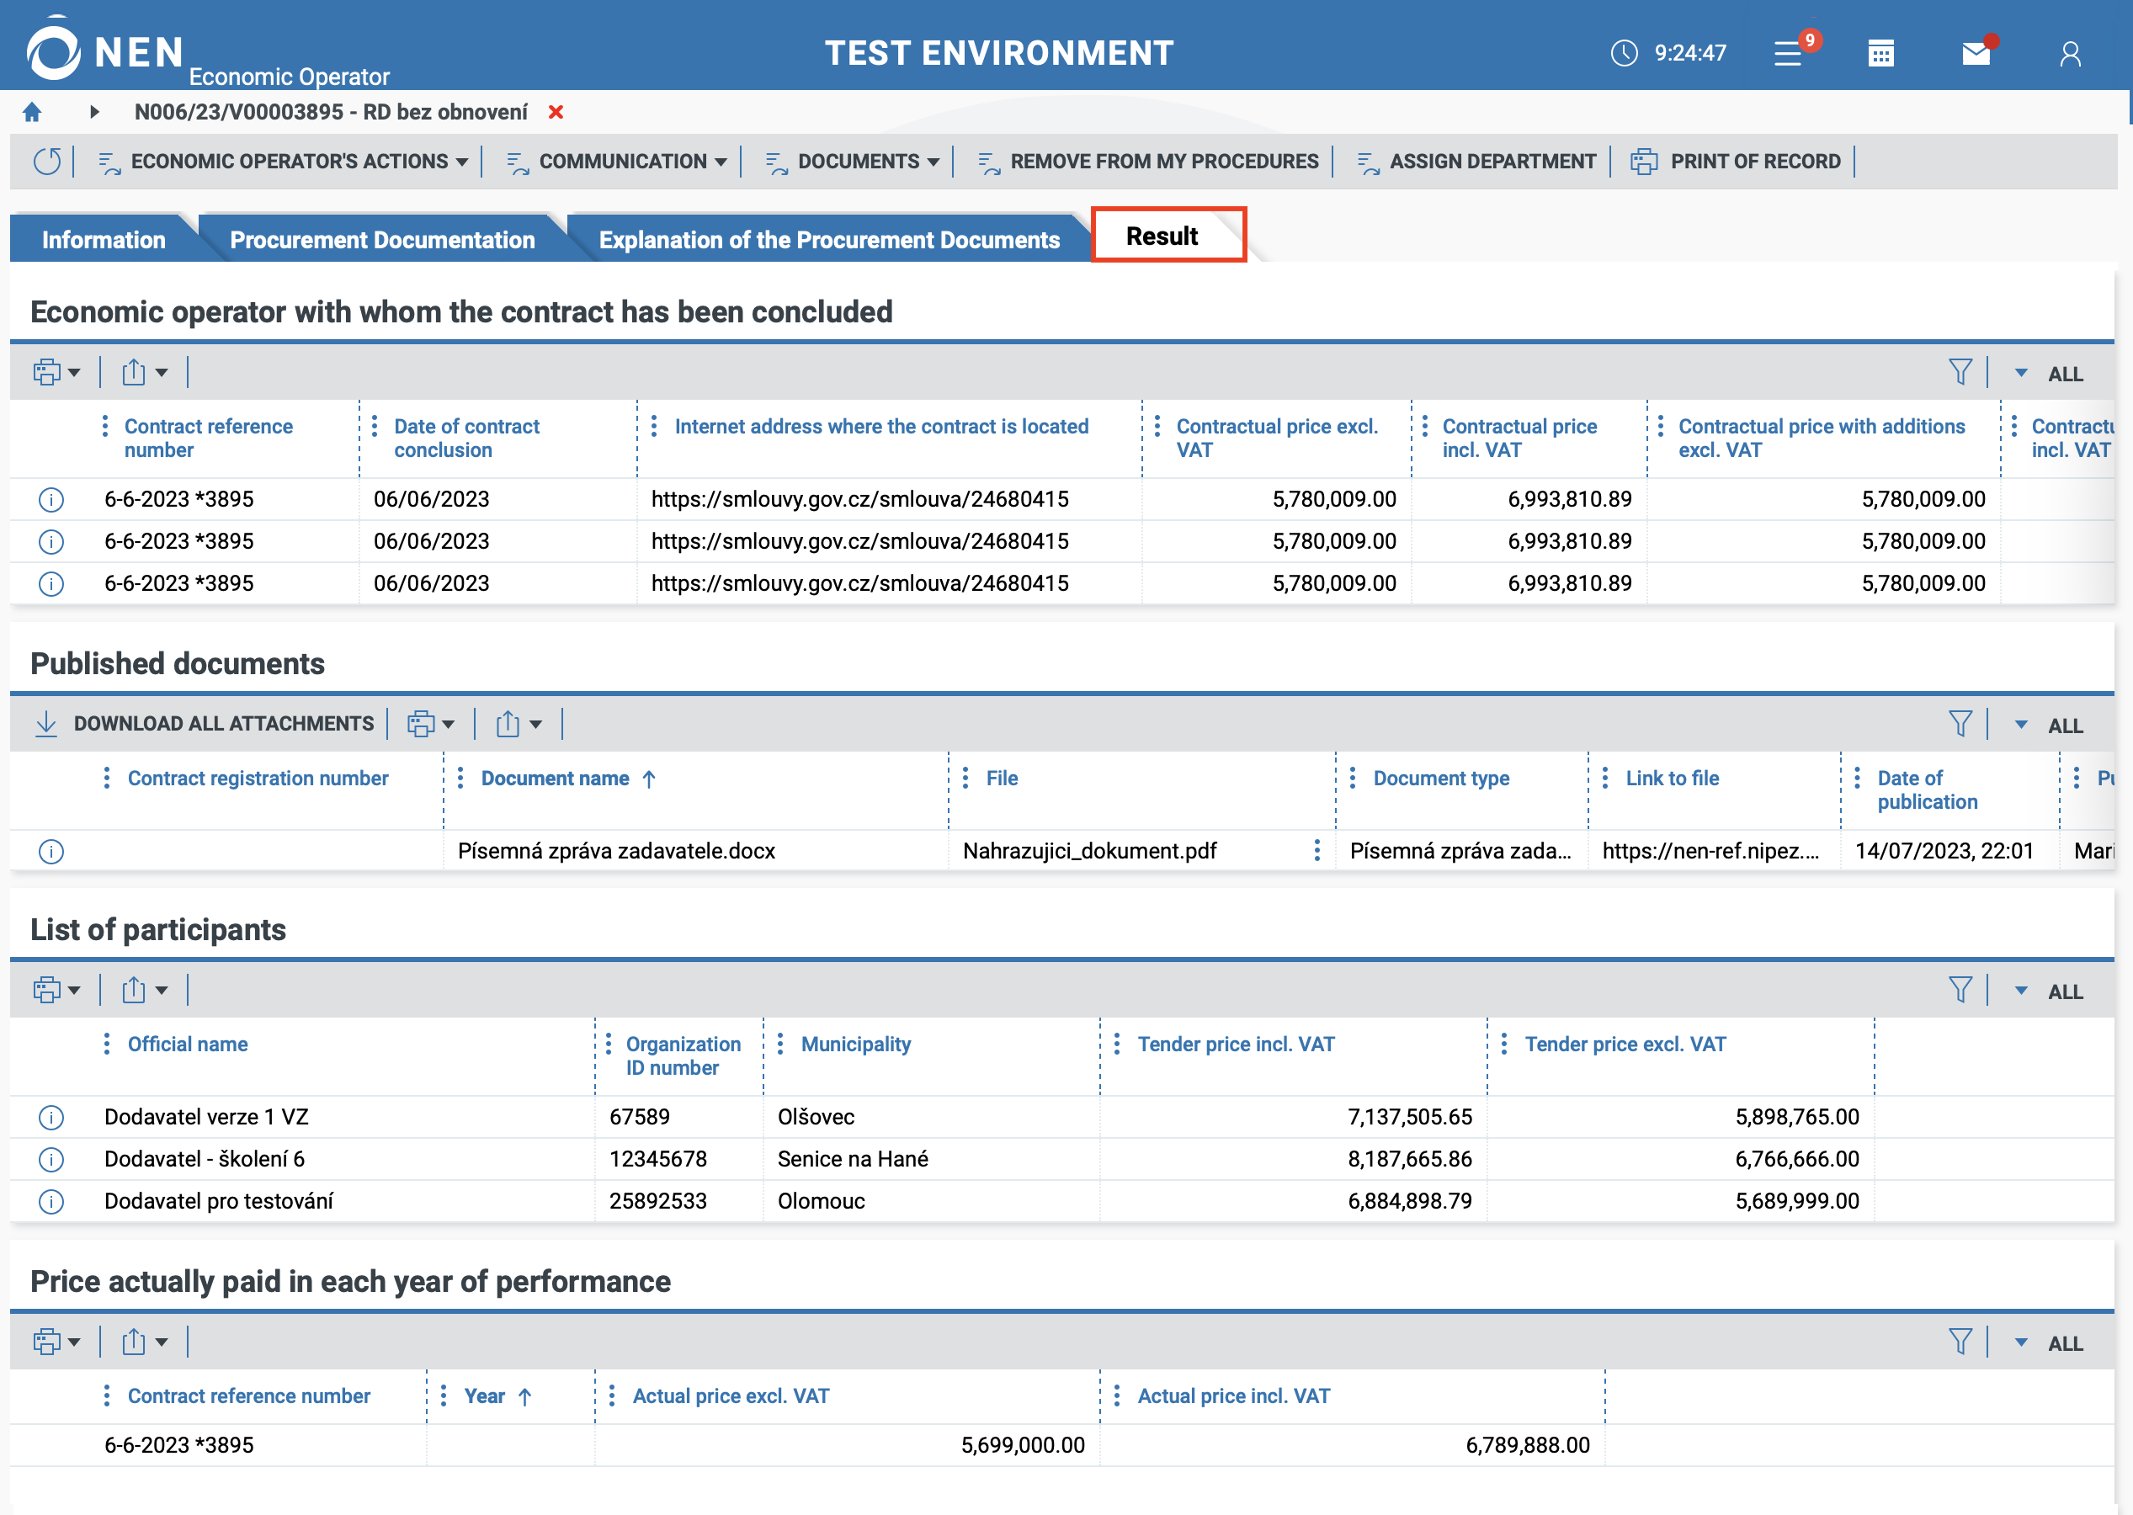Open the calendar icon in header
The width and height of the screenshot is (2133, 1515).
click(1880, 54)
